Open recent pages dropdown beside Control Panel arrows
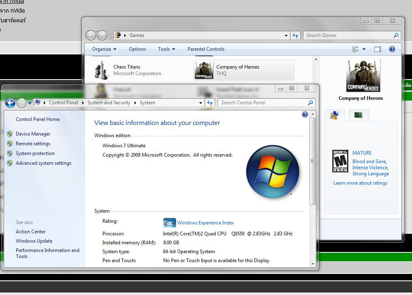Screen dimensions: 412x295 30,103
